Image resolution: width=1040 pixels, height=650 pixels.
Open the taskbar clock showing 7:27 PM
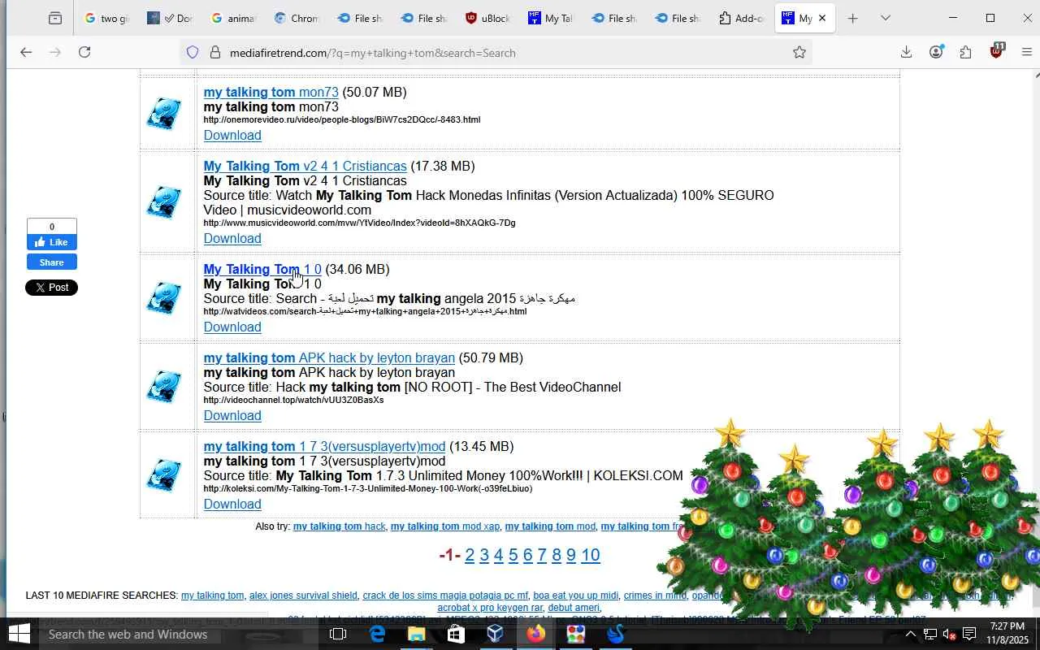1007,634
